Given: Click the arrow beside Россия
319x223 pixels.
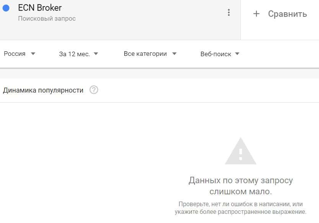Looking at the screenshot, I should click(33, 54).
